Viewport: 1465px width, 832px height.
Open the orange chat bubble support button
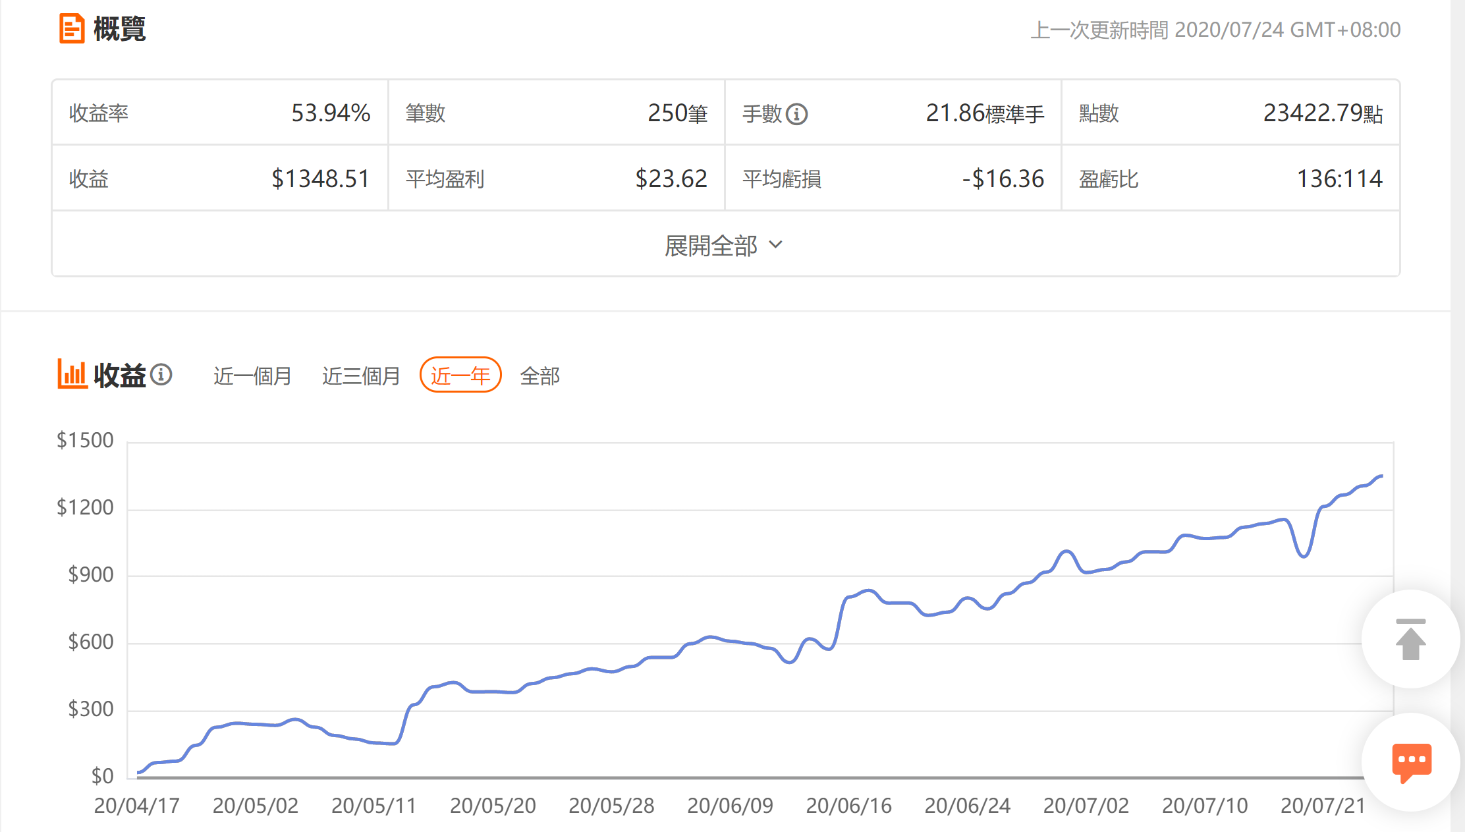1411,762
